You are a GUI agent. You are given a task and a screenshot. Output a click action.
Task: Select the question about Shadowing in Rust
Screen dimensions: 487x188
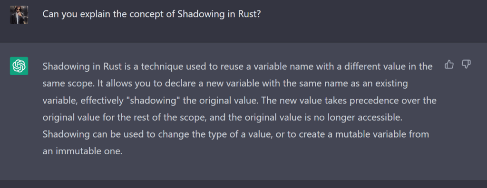coord(151,14)
